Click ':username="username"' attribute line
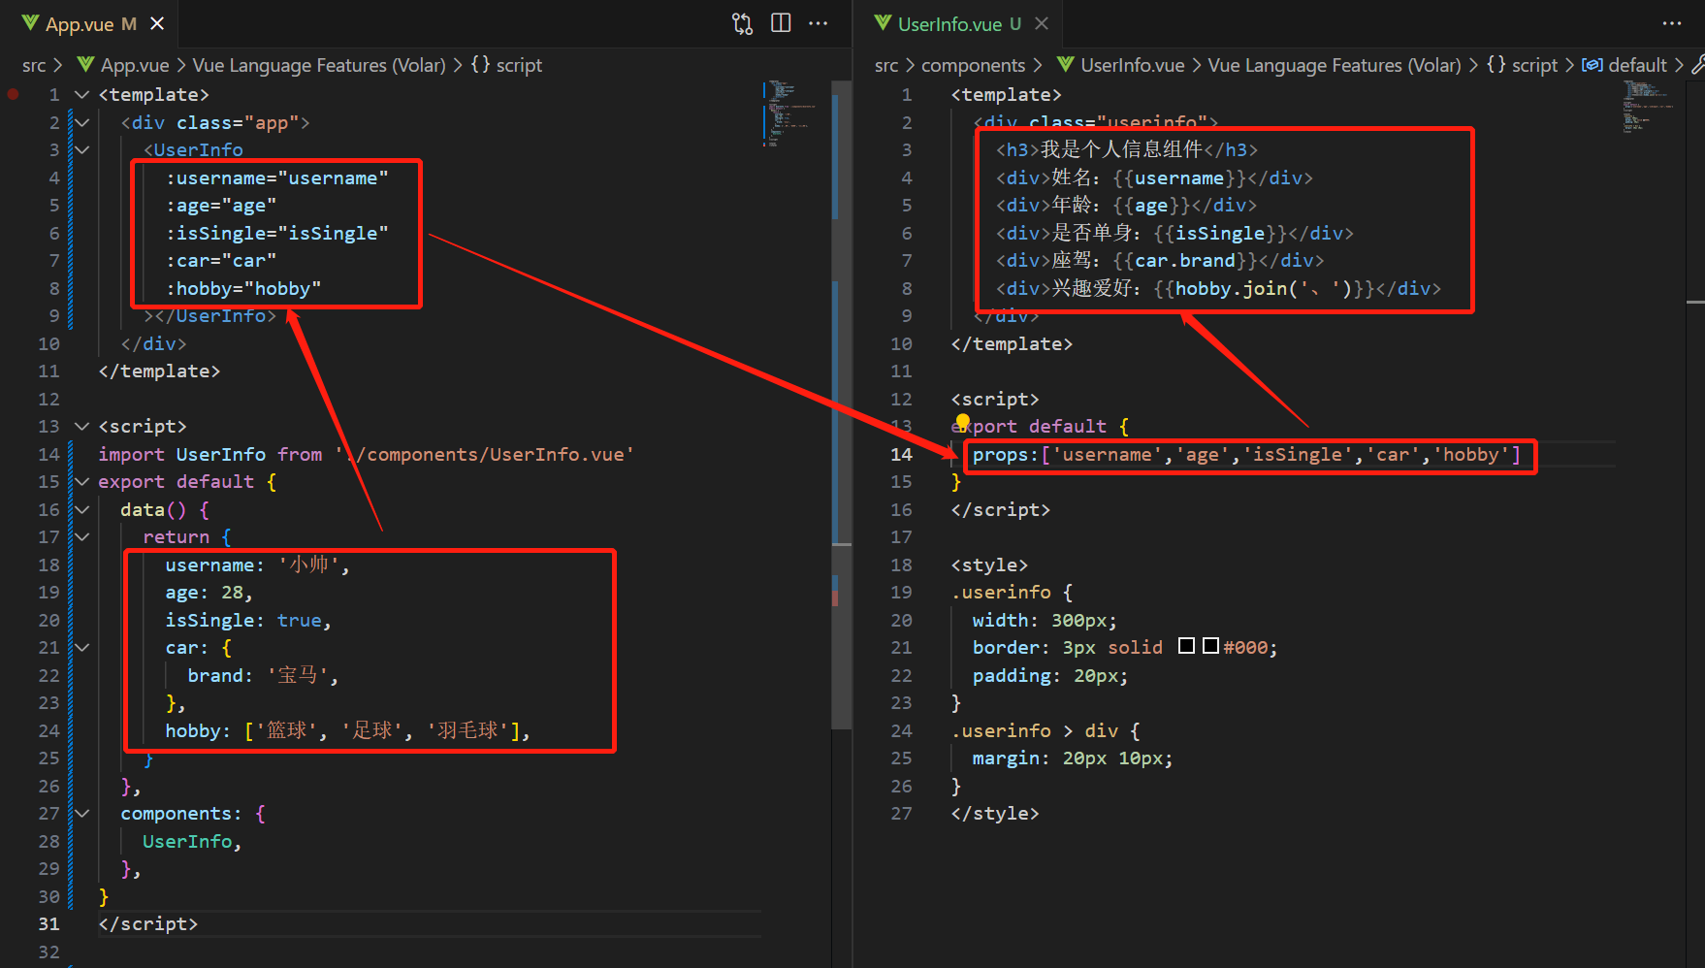Screen dimensions: 1705x968 tap(276, 178)
